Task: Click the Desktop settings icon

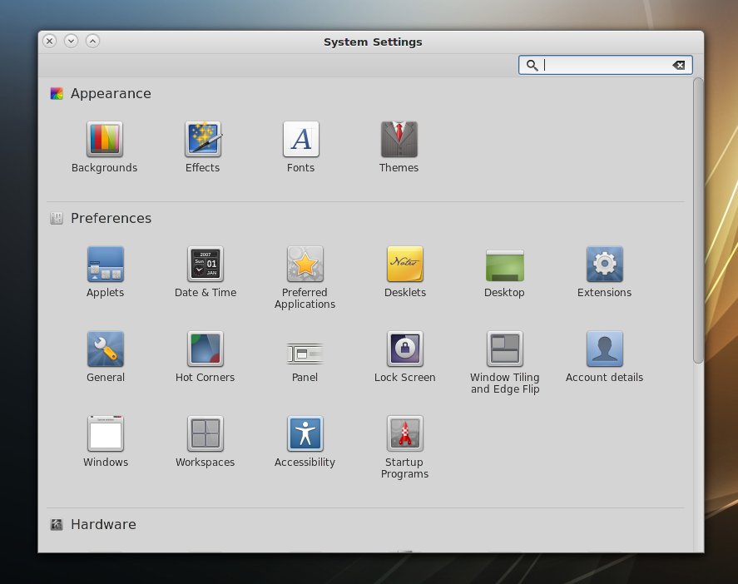Action: pos(505,265)
